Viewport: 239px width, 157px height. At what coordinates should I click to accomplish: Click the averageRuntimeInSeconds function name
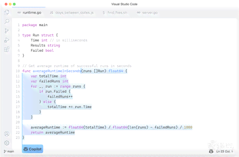[x=57, y=71]
